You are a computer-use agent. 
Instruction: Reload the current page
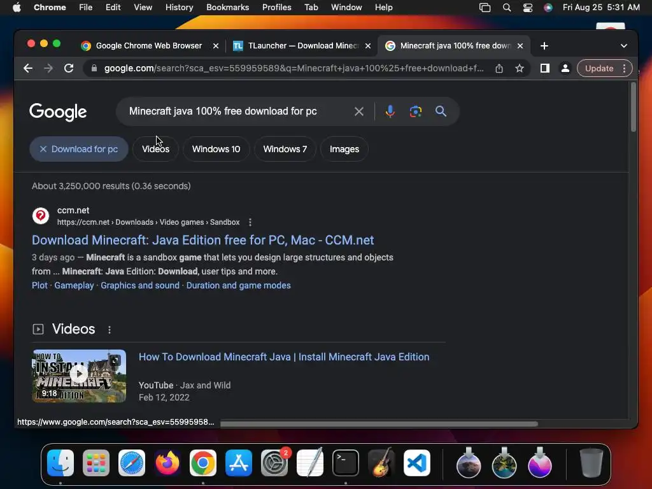click(x=69, y=68)
